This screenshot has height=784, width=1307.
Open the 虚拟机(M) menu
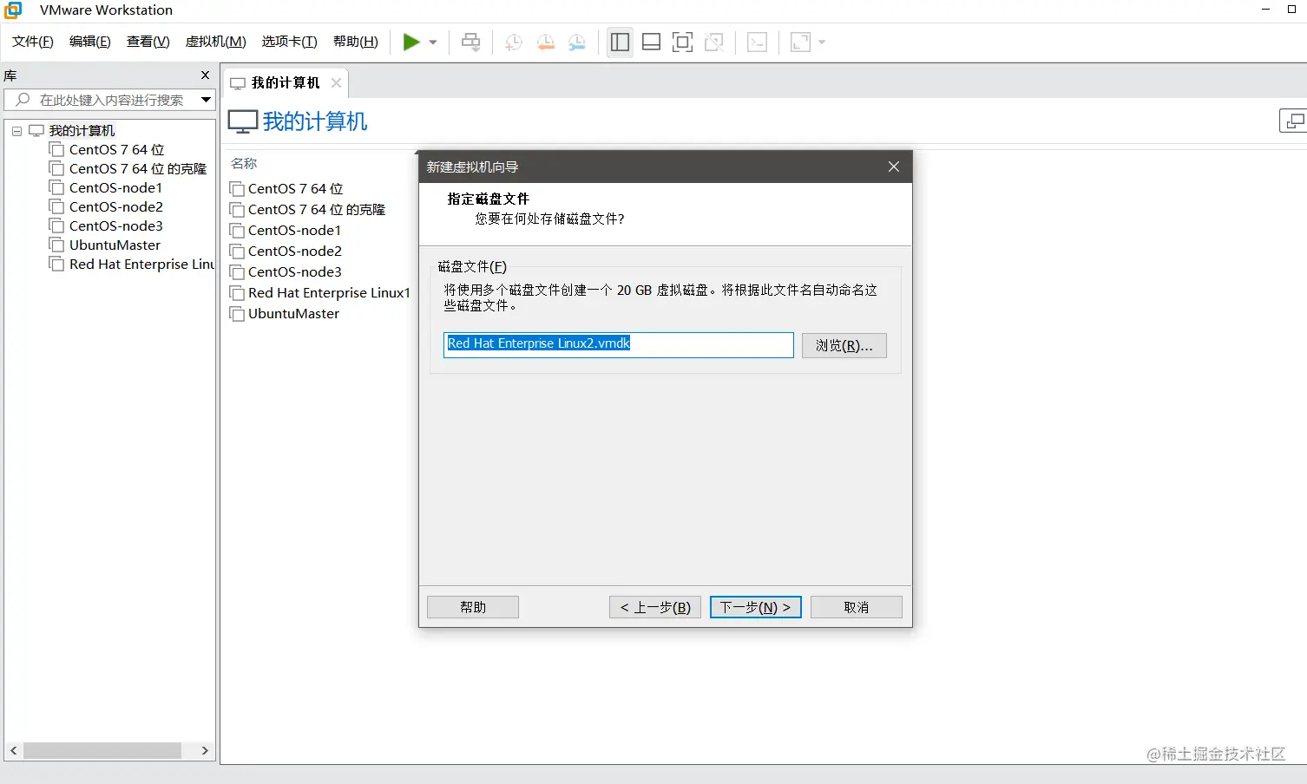click(216, 42)
